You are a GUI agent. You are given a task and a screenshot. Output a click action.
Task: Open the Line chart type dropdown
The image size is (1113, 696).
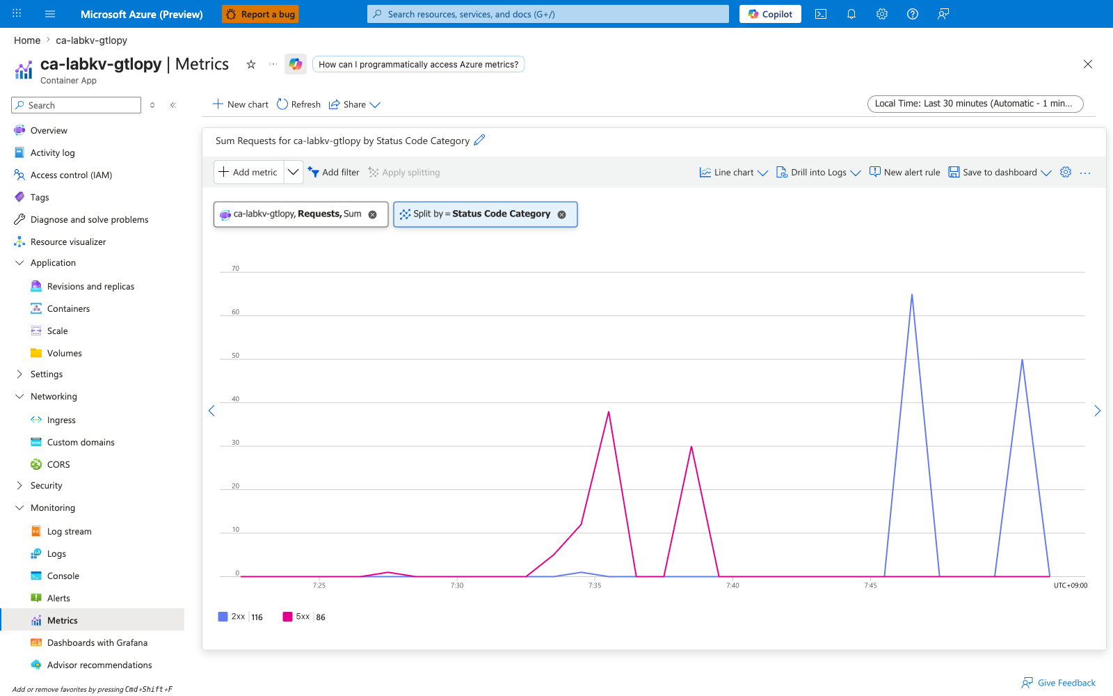tap(734, 172)
